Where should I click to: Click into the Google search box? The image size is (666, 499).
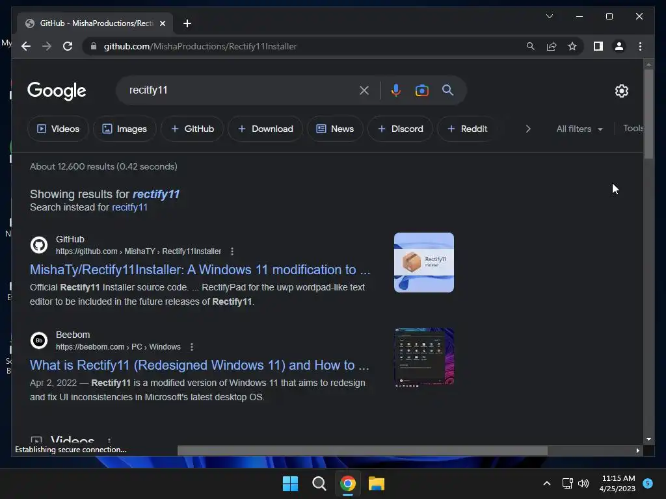pos(238,90)
